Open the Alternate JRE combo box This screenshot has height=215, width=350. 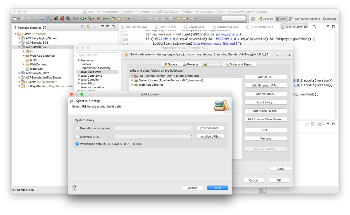click(154, 137)
